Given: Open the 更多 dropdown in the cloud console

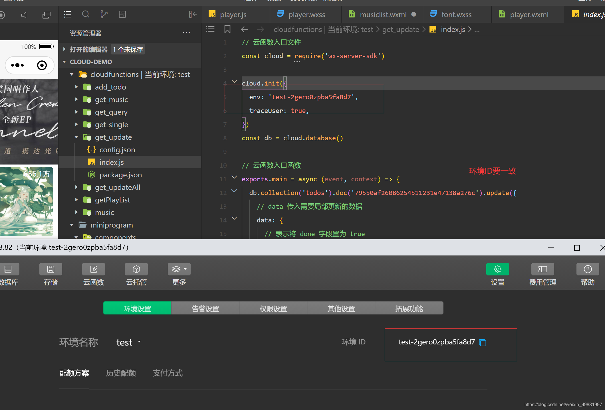Looking at the screenshot, I should pos(179,269).
